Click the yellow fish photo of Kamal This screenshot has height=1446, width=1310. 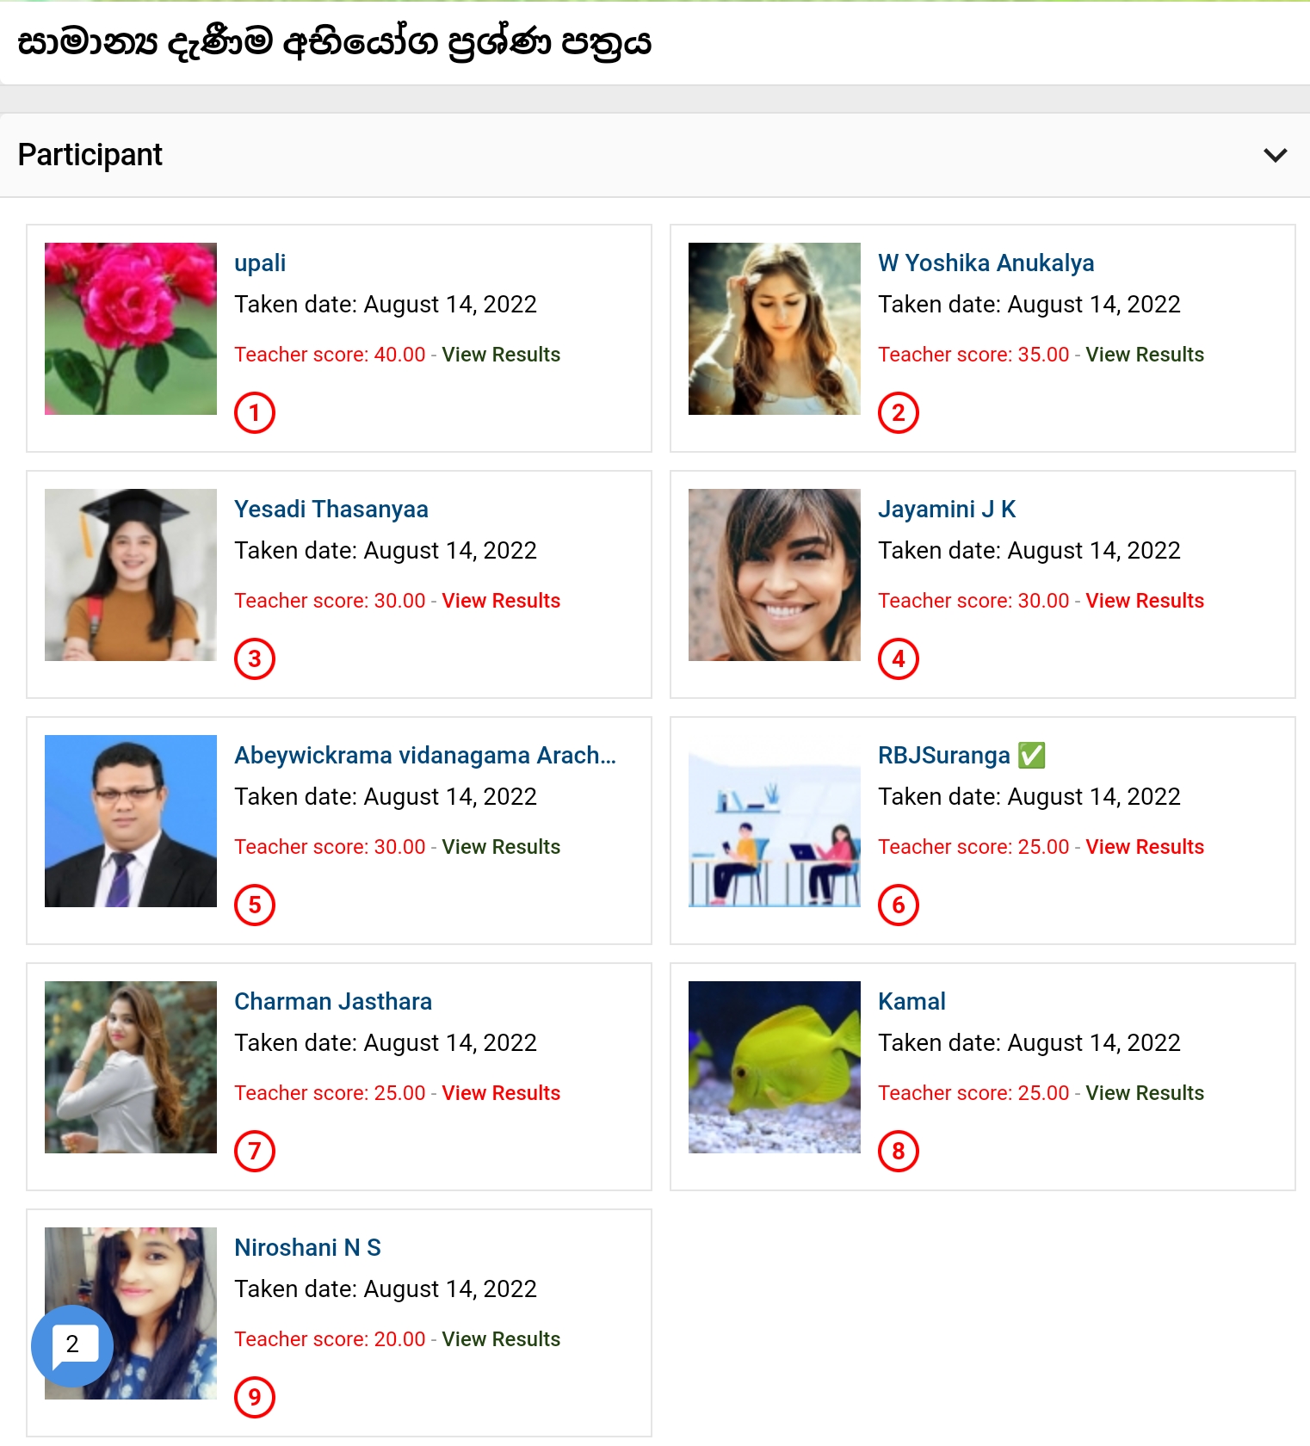(775, 1067)
